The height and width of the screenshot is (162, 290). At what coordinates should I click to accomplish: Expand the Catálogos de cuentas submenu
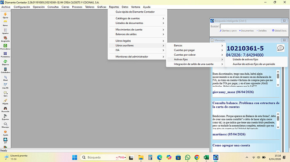(137, 18)
